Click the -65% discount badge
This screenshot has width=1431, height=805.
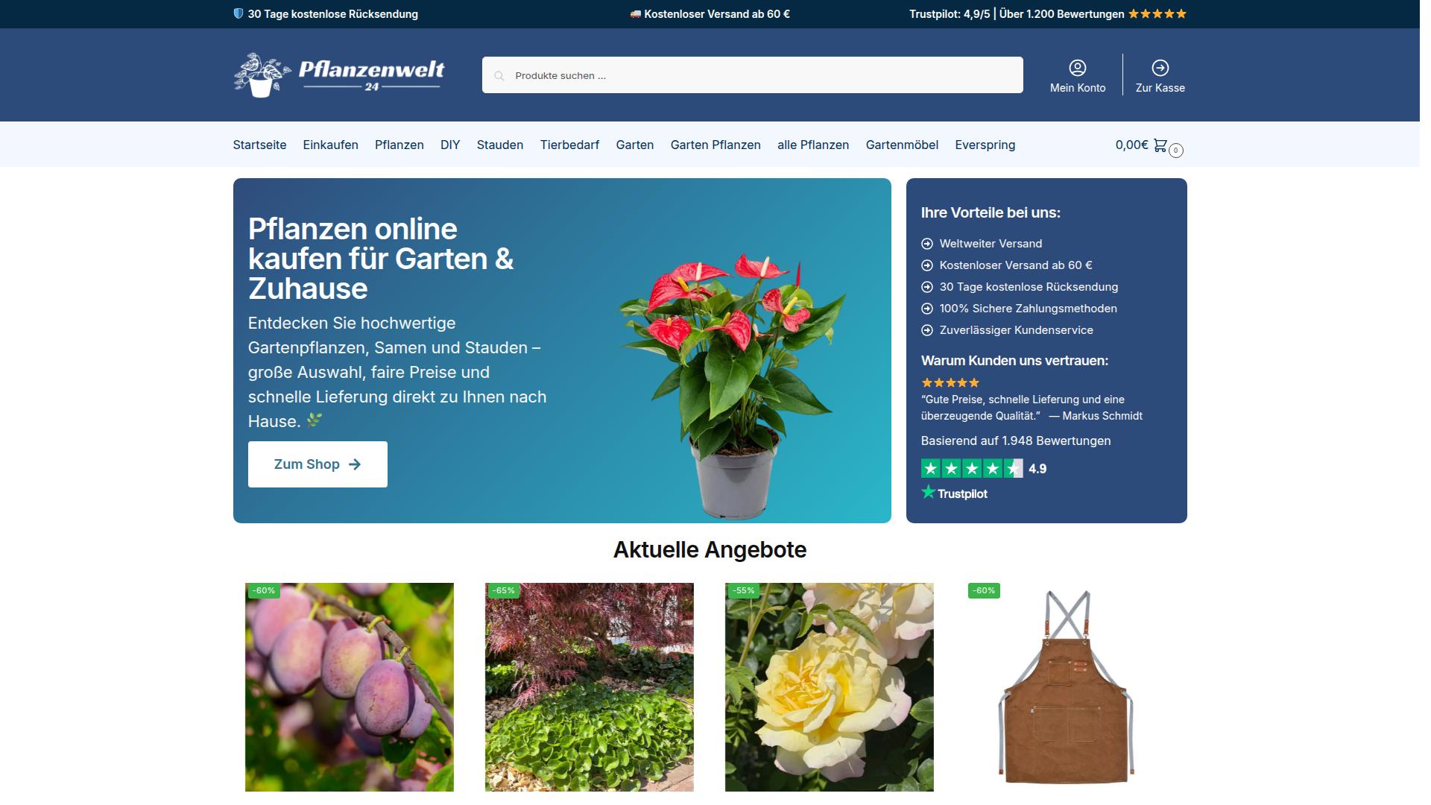point(504,590)
